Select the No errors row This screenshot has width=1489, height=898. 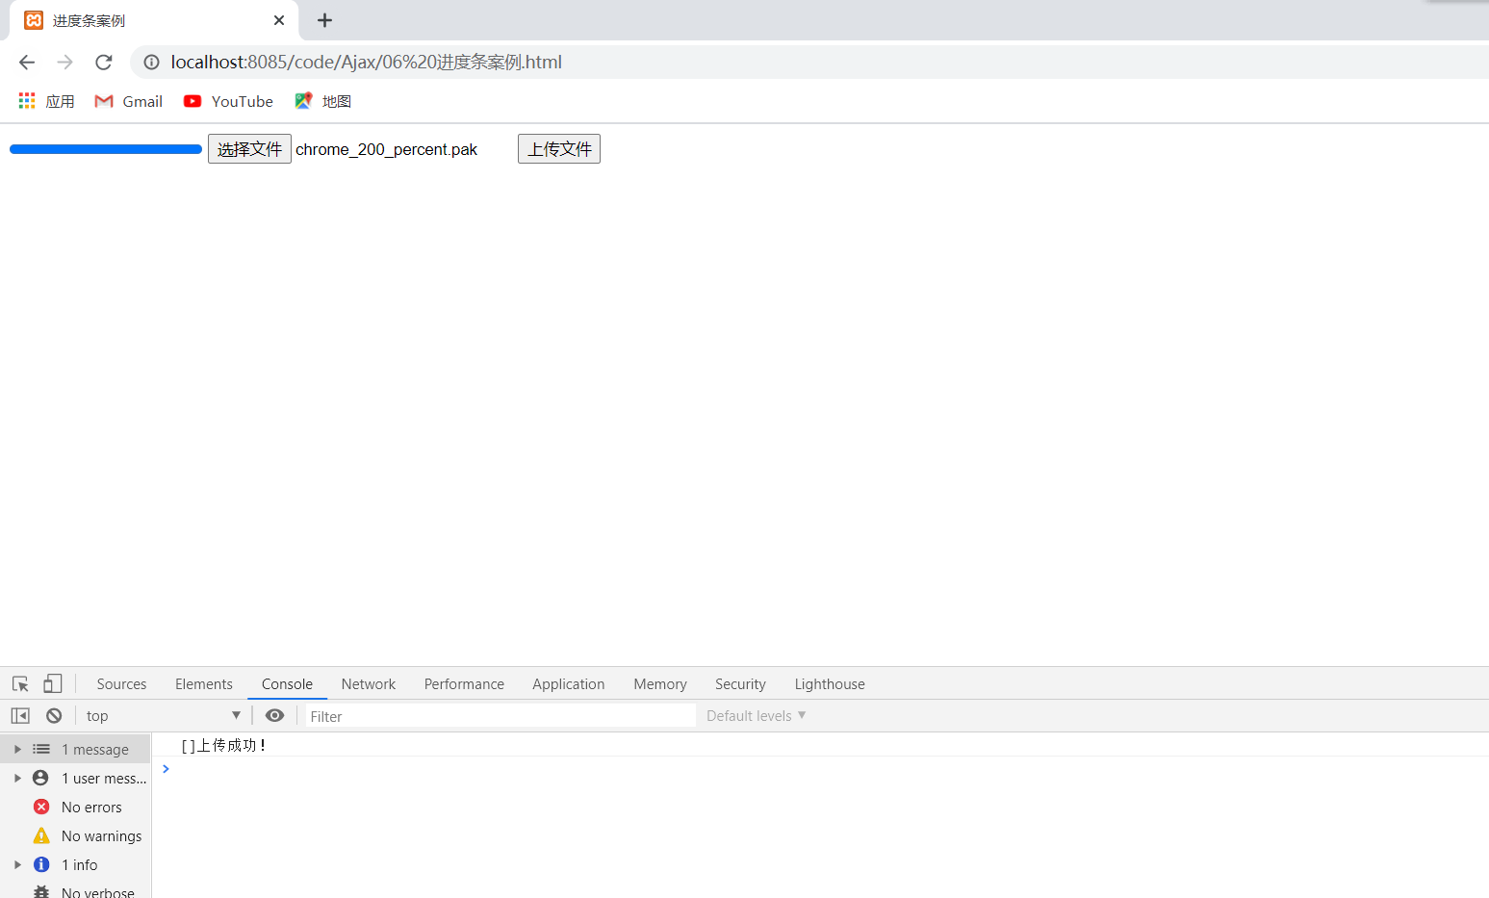coord(75,807)
